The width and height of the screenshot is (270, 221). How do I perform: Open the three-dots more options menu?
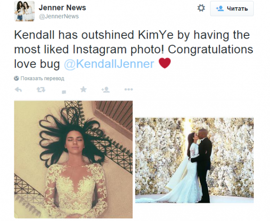click(x=128, y=90)
